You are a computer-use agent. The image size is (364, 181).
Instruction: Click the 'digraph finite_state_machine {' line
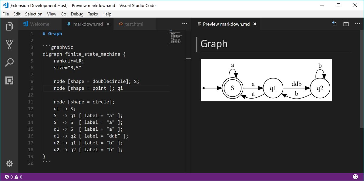(x=84, y=54)
